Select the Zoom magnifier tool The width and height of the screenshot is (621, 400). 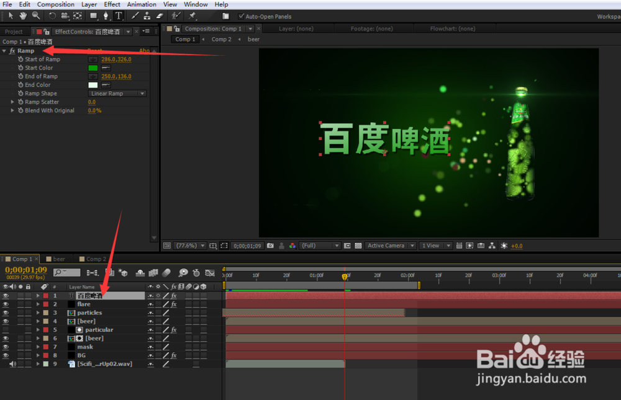tap(35, 16)
